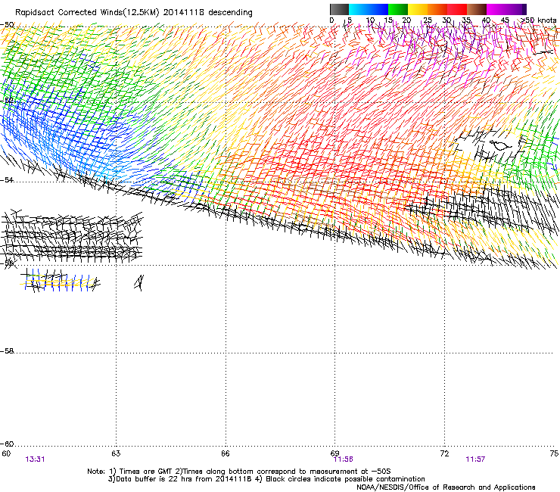
Task: Click the gray 0-5 knots segment of color bar
Action: coord(339,9)
